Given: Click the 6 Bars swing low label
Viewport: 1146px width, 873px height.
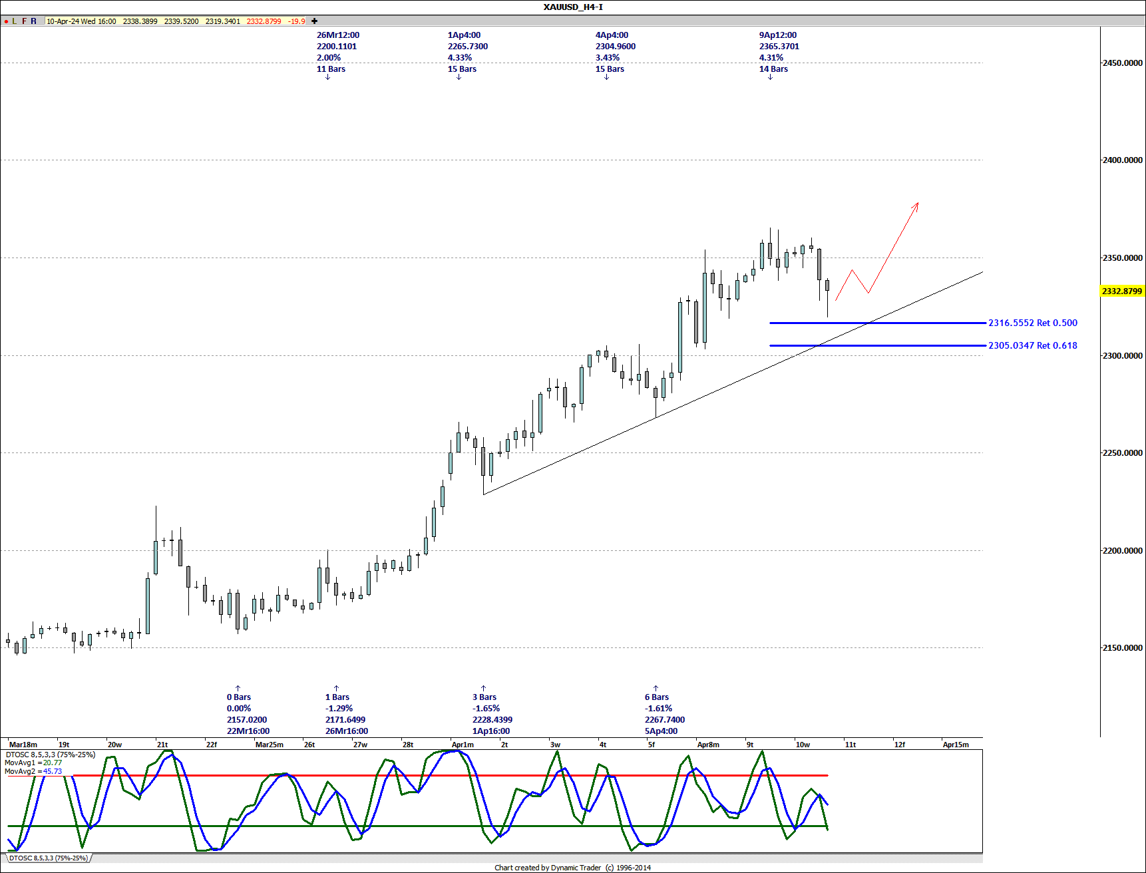Looking at the screenshot, I should pos(657,697).
